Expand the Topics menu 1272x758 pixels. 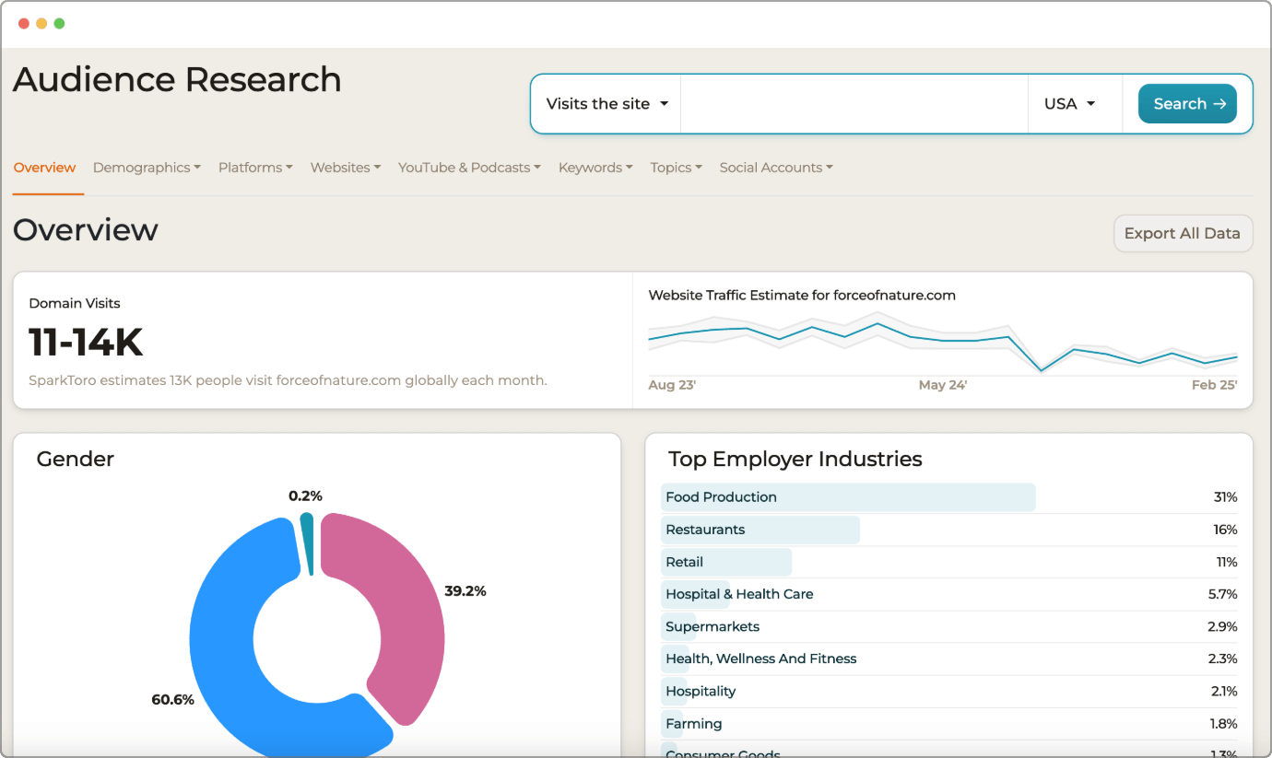point(676,168)
